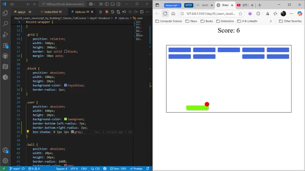Open remote window indicator in status bar
This screenshot has width=305, height=171.
point(4,168)
